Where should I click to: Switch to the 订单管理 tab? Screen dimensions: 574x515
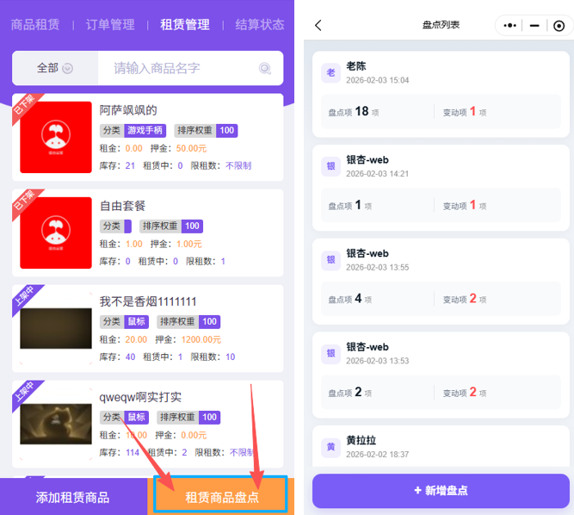tap(110, 24)
